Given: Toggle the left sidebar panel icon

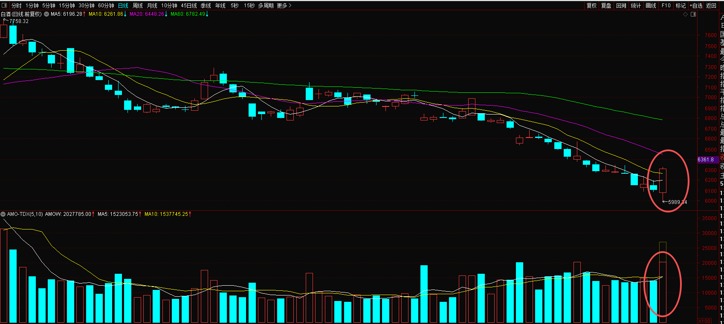Looking at the screenshot, I should (5, 6).
